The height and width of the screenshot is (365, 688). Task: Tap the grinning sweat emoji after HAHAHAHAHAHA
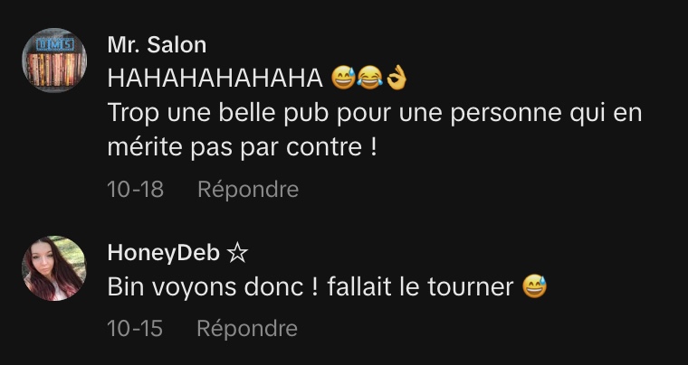click(x=343, y=79)
